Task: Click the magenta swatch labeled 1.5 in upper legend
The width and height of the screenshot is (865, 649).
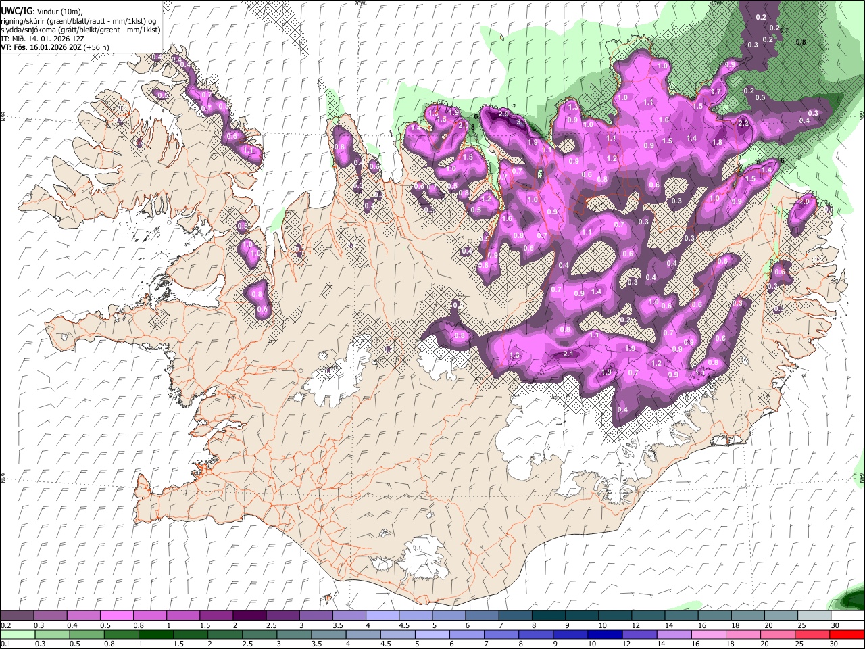Action: tap(216, 615)
